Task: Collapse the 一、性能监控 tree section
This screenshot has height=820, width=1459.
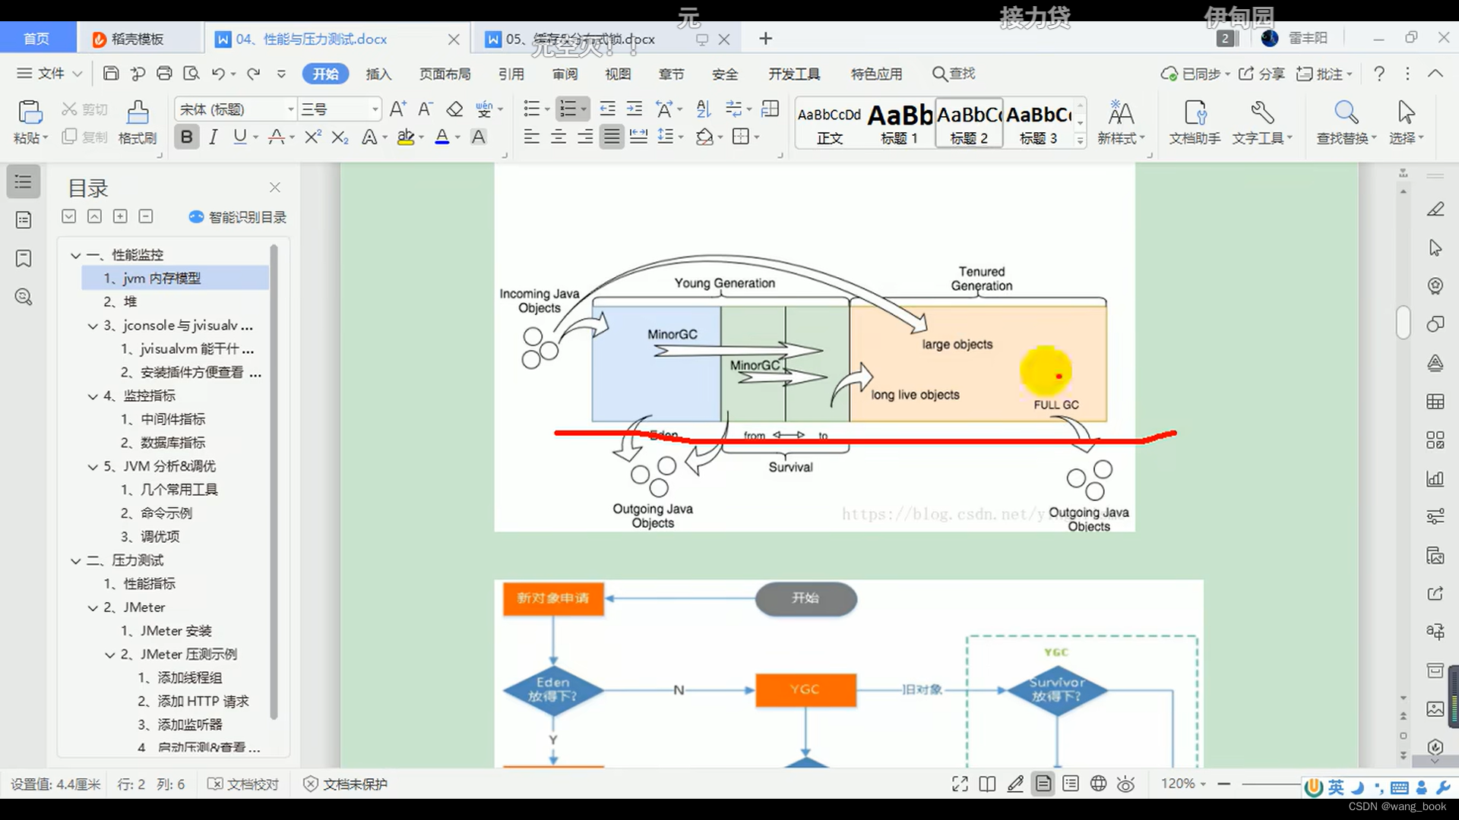Action: (75, 255)
